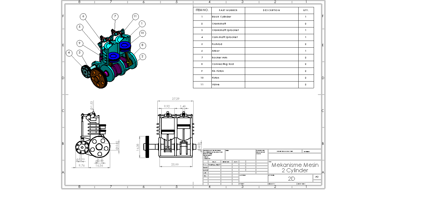Click the PART NUMBER column header
446x219 pixels.
[x=228, y=10]
